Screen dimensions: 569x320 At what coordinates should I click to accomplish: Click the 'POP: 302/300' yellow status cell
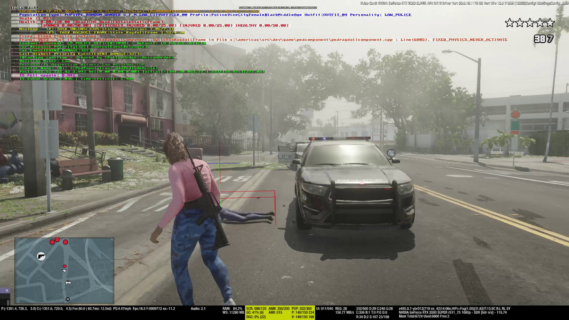(302, 309)
